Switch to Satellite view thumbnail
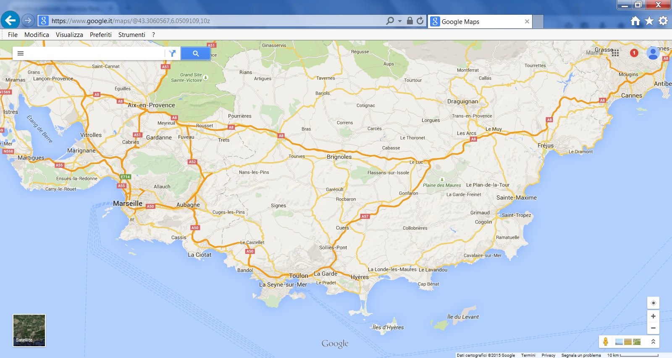This screenshot has width=672, height=358. pyautogui.click(x=29, y=331)
